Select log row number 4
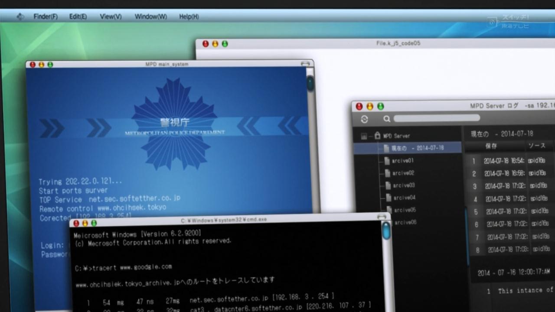The width and height of the screenshot is (555, 312). [512, 199]
